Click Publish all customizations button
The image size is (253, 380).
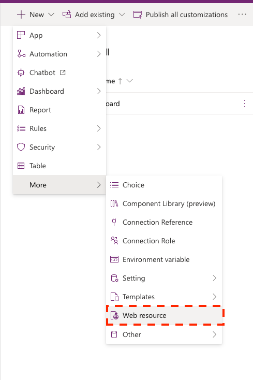[181, 14]
